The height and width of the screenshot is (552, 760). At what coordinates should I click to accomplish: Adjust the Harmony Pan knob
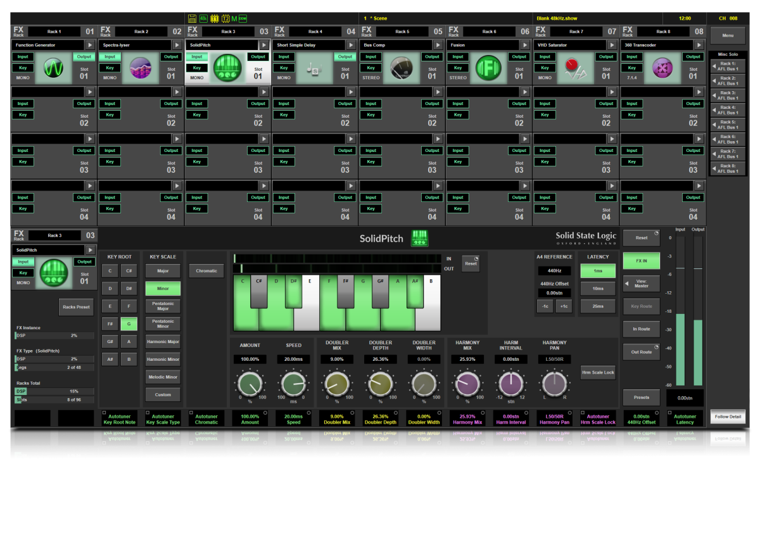coord(554,384)
